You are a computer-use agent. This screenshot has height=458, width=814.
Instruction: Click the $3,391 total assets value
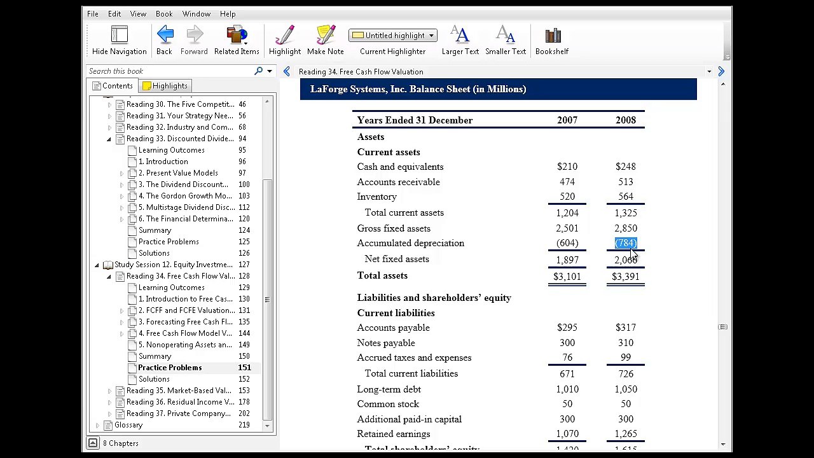click(626, 277)
